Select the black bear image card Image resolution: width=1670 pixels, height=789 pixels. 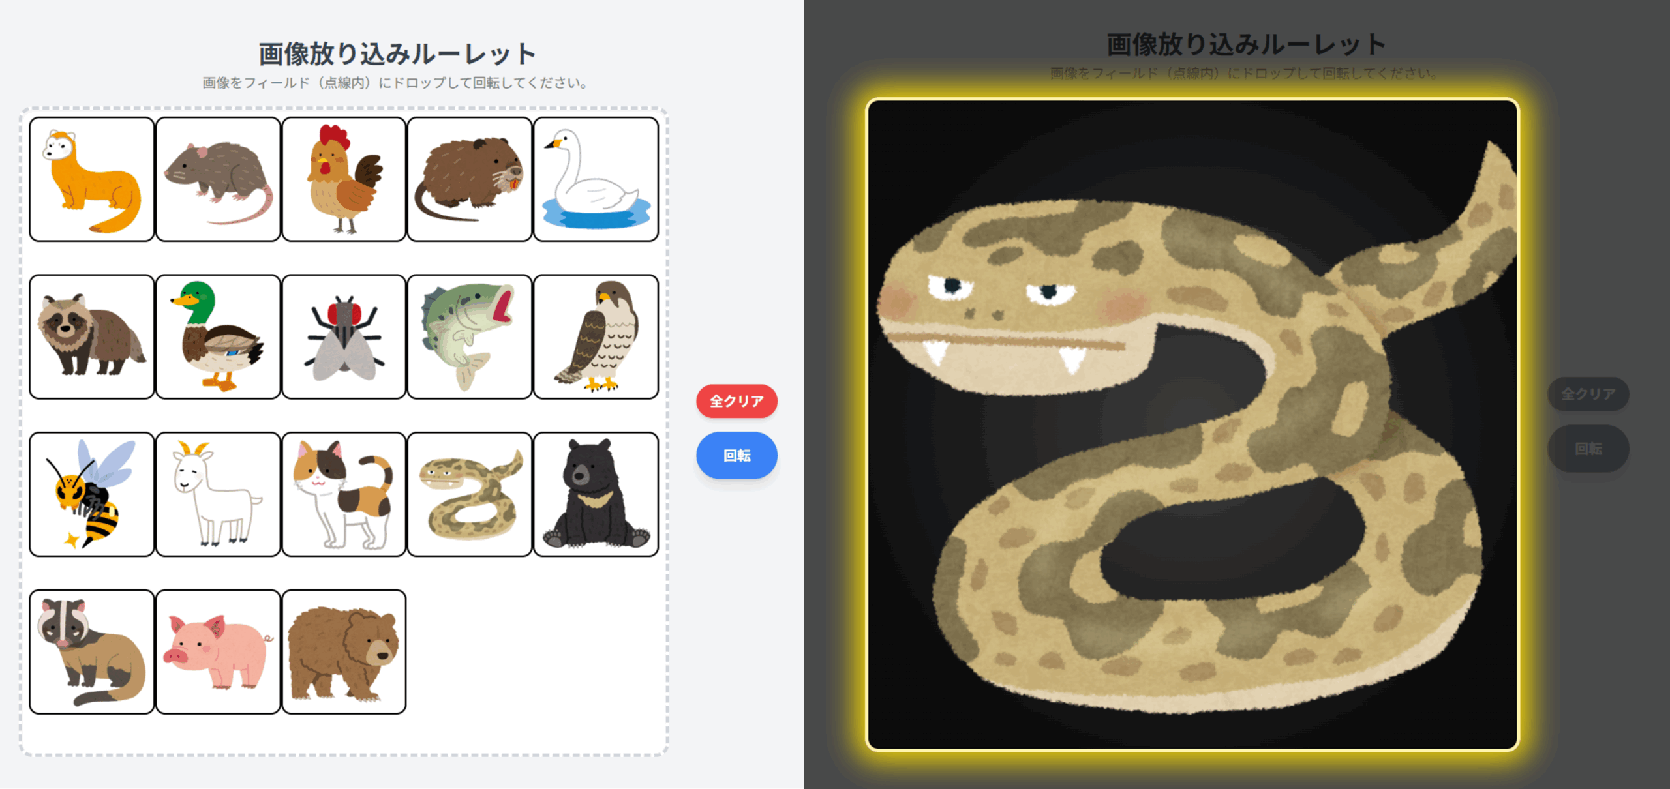596,494
